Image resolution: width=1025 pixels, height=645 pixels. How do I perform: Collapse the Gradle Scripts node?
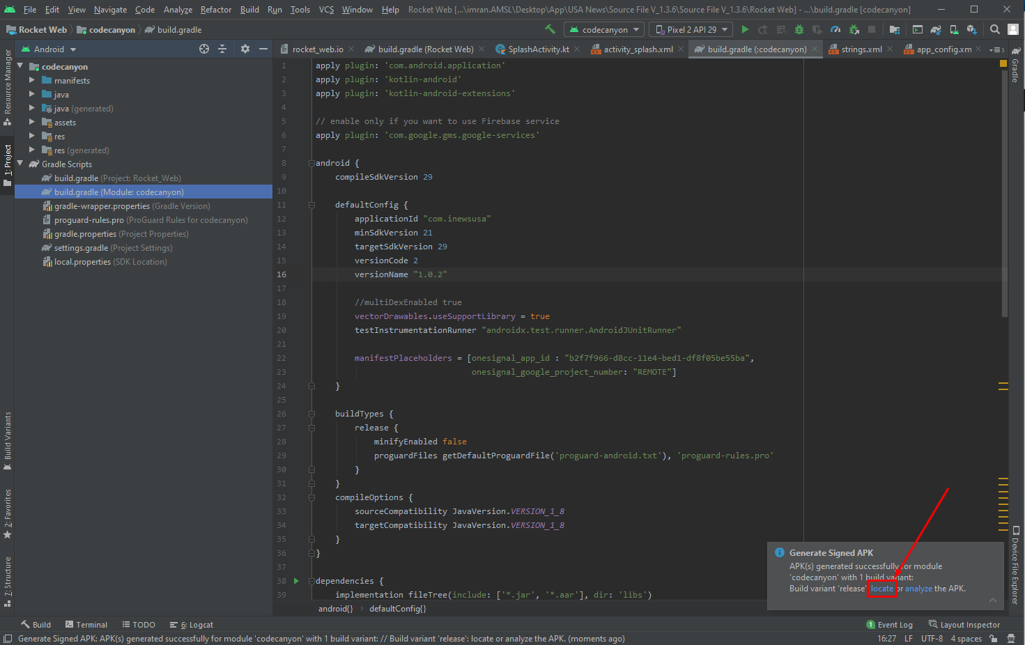20,164
